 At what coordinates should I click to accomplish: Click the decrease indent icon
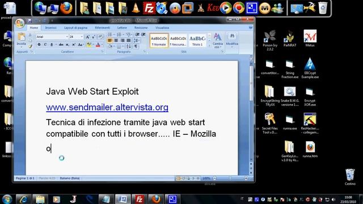[137, 35]
